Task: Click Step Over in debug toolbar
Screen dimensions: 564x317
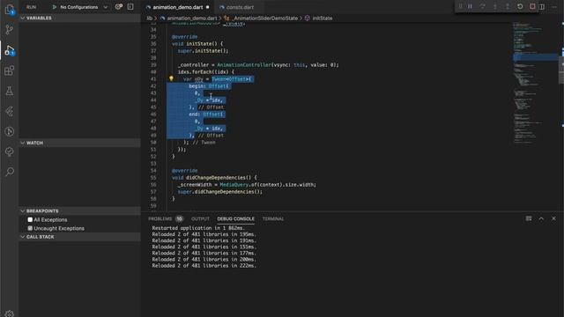Action: pos(482,6)
